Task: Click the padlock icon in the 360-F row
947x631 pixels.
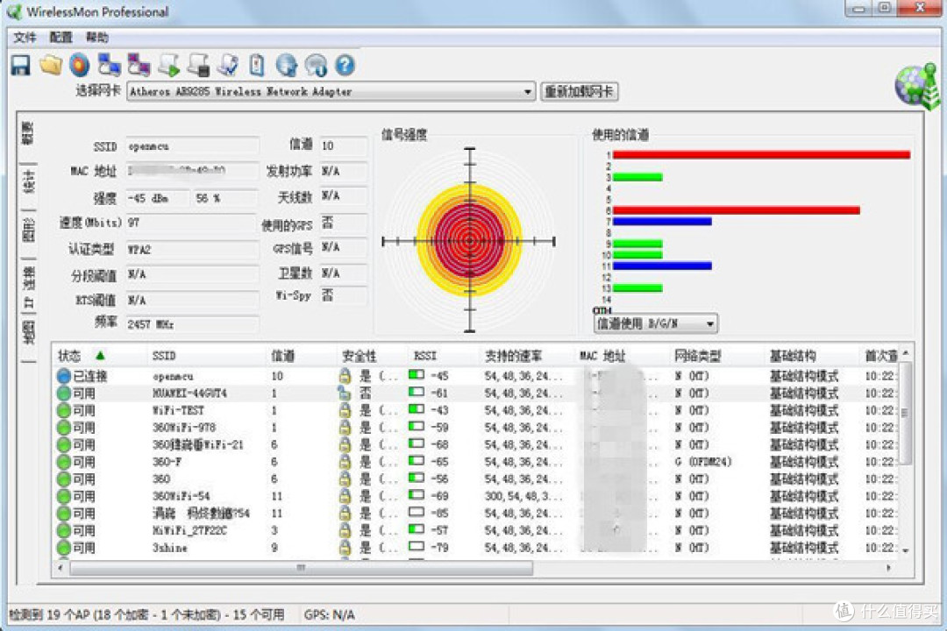Action: coord(345,462)
